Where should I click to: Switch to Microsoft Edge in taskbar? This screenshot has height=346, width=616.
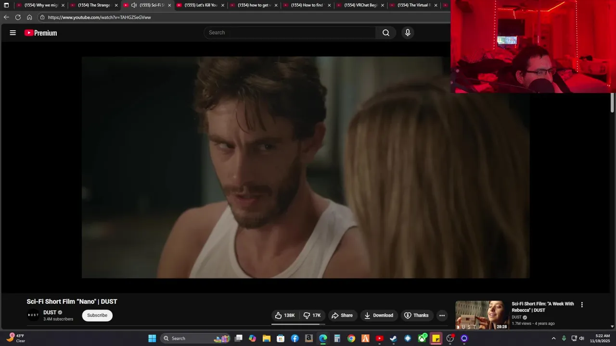pos(323,338)
